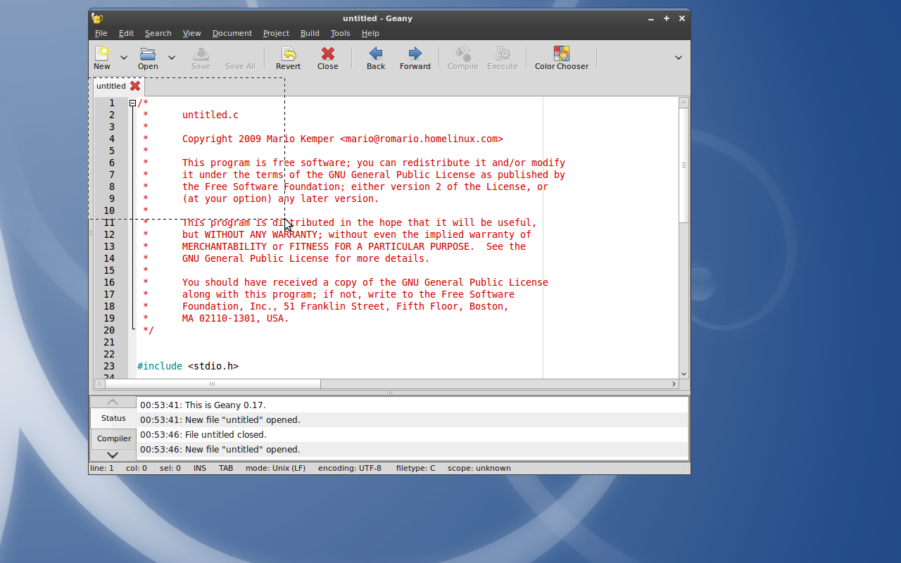Open the toolbar overflow chevron
This screenshot has height=563, width=901.
(679, 58)
